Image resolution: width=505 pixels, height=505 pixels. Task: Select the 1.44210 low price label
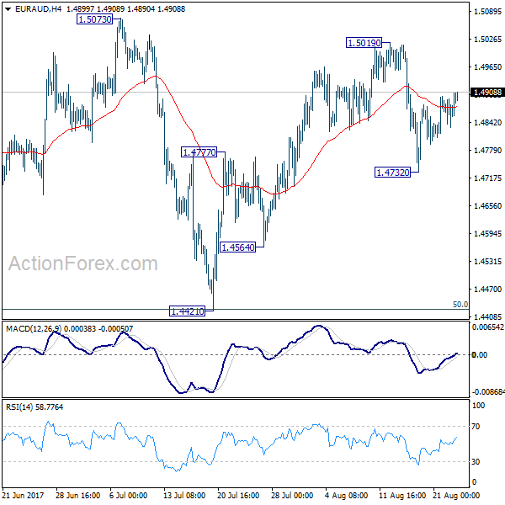(187, 311)
